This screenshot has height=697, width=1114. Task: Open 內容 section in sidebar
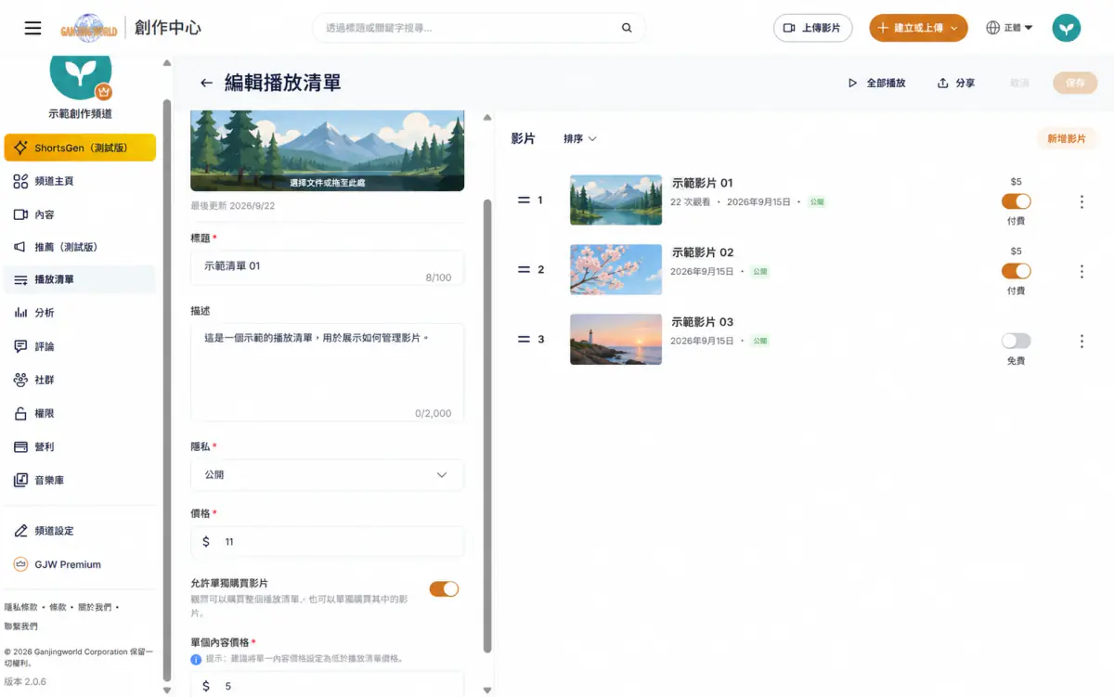click(x=80, y=214)
